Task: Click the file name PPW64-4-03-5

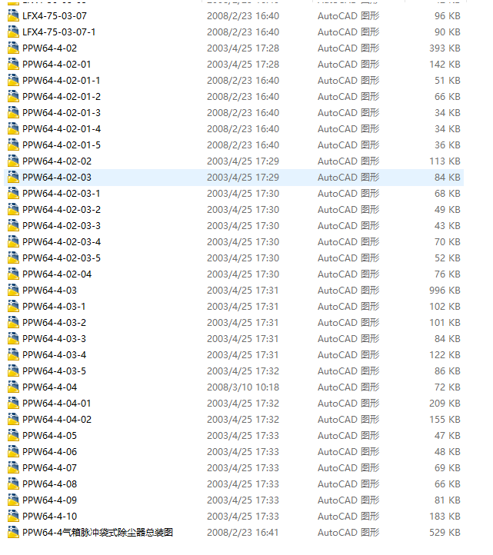Action: tap(54, 371)
